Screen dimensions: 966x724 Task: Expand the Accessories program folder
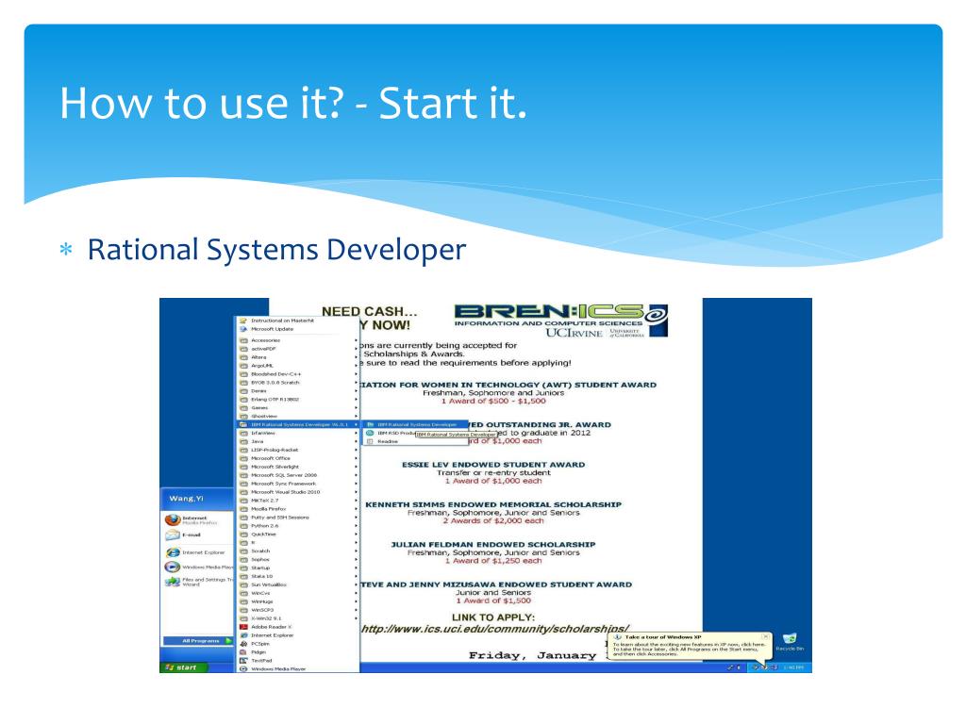(297, 340)
